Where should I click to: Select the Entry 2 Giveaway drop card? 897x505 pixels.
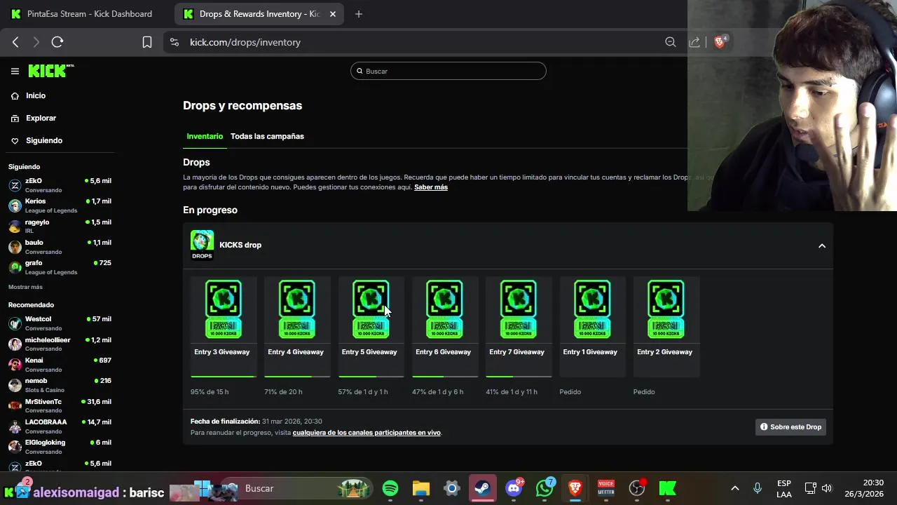point(666,327)
